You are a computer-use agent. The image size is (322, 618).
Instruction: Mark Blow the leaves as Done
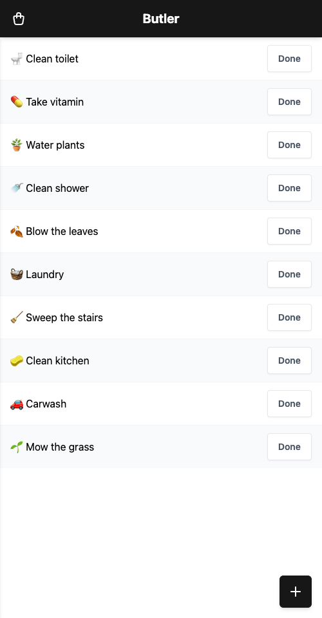click(289, 231)
